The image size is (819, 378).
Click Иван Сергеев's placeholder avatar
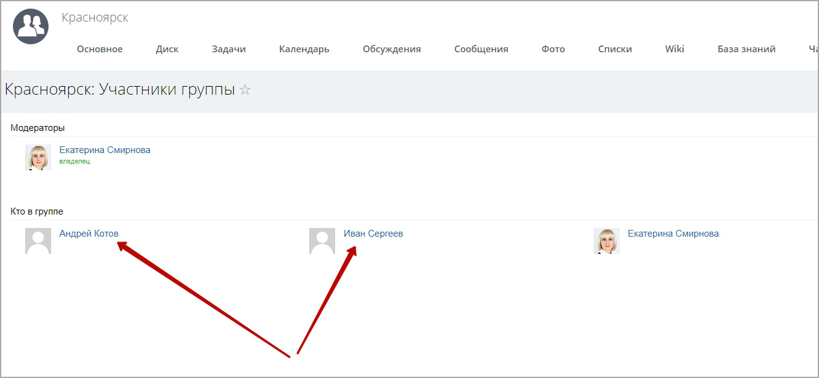322,241
